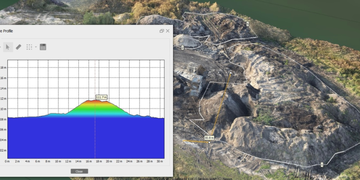Click the 111.7 m elevation tooltip
This screenshot has width=360, height=180.
(x=102, y=97)
